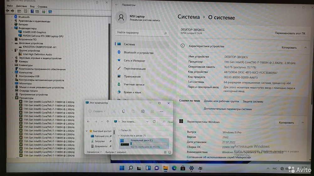Launch Microsoft Edge from the taskbar
Viewport: 314px width, 176px height.
pyautogui.click(x=174, y=168)
